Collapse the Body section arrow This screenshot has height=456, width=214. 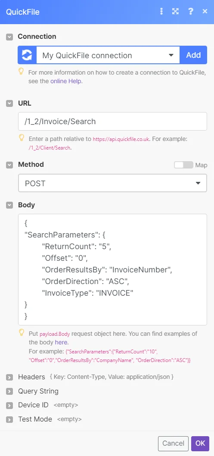pos(9,205)
